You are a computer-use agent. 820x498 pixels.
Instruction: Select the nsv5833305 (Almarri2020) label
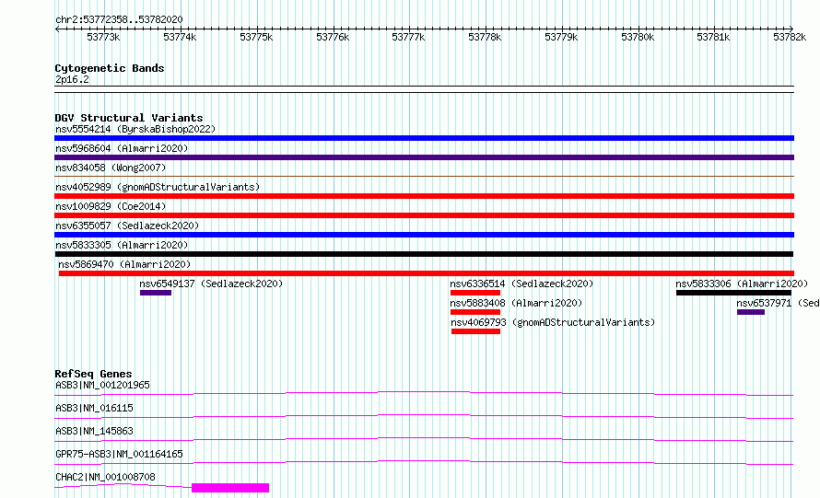122,245
